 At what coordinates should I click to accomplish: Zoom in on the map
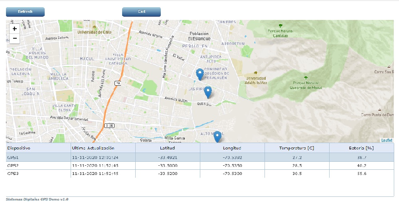(x=15, y=29)
